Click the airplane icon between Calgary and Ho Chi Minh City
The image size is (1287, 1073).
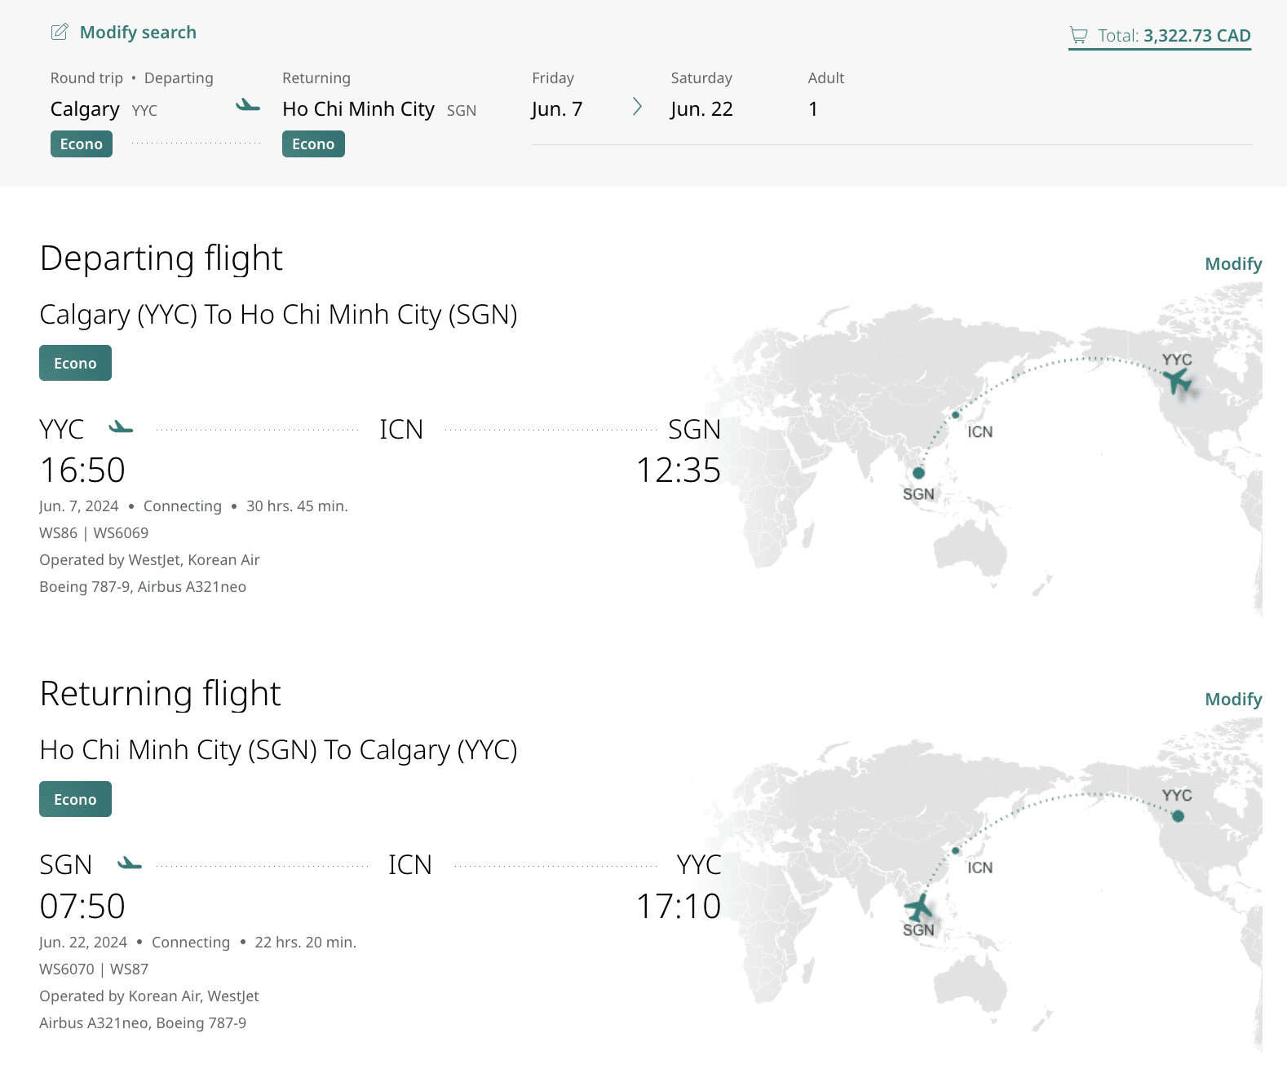pos(248,106)
